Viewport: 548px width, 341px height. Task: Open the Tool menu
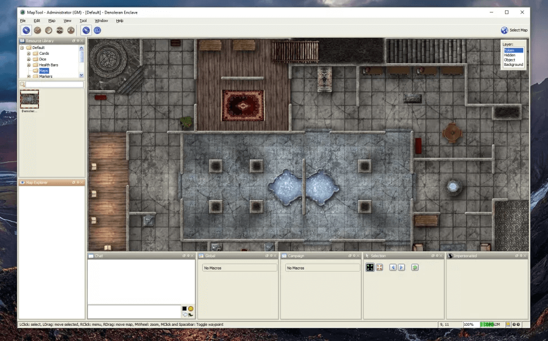click(x=83, y=21)
